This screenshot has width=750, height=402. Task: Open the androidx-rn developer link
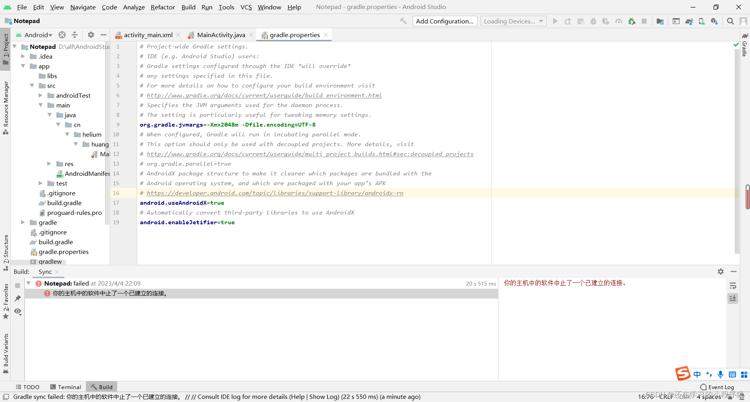click(275, 193)
